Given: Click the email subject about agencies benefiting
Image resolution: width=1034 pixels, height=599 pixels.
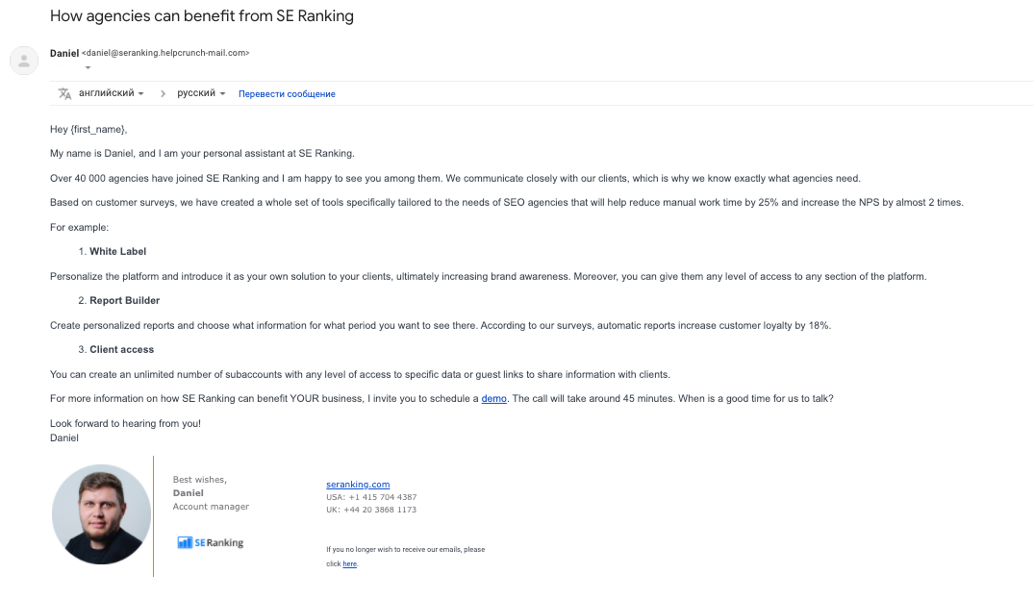Looking at the screenshot, I should (202, 16).
